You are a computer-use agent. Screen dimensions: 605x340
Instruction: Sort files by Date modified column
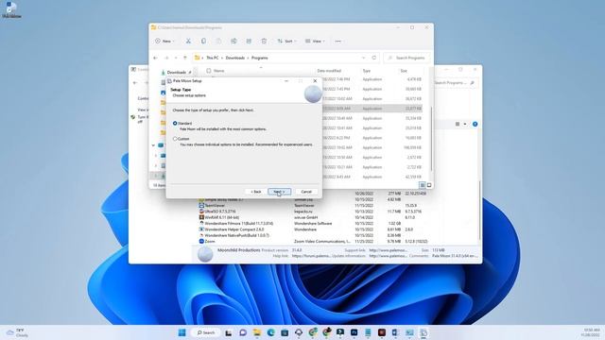pyautogui.click(x=329, y=71)
